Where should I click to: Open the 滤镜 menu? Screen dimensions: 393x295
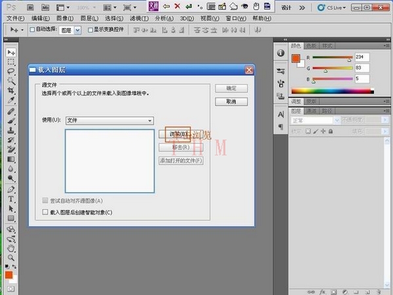(x=139, y=18)
